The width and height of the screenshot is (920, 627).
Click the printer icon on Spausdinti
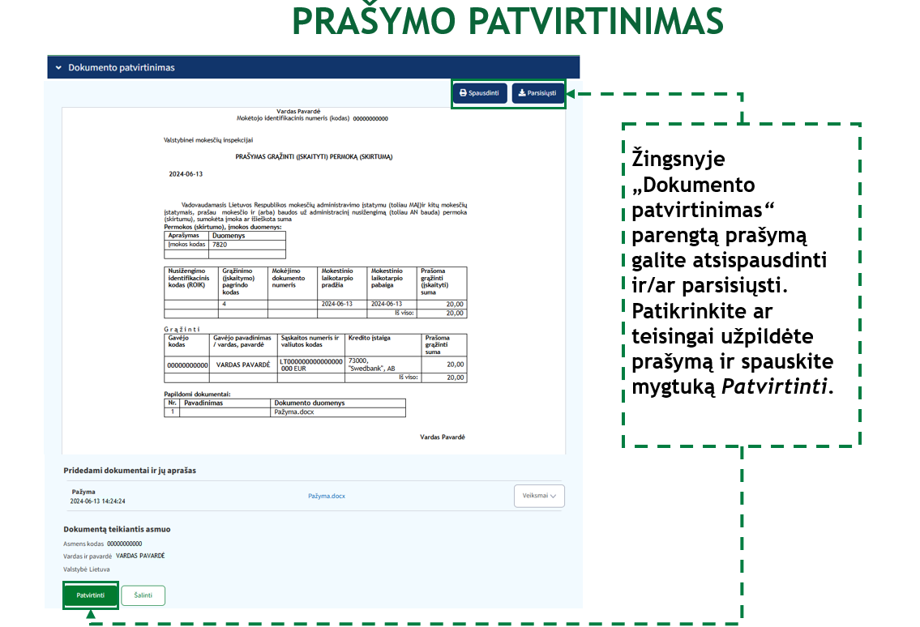463,93
